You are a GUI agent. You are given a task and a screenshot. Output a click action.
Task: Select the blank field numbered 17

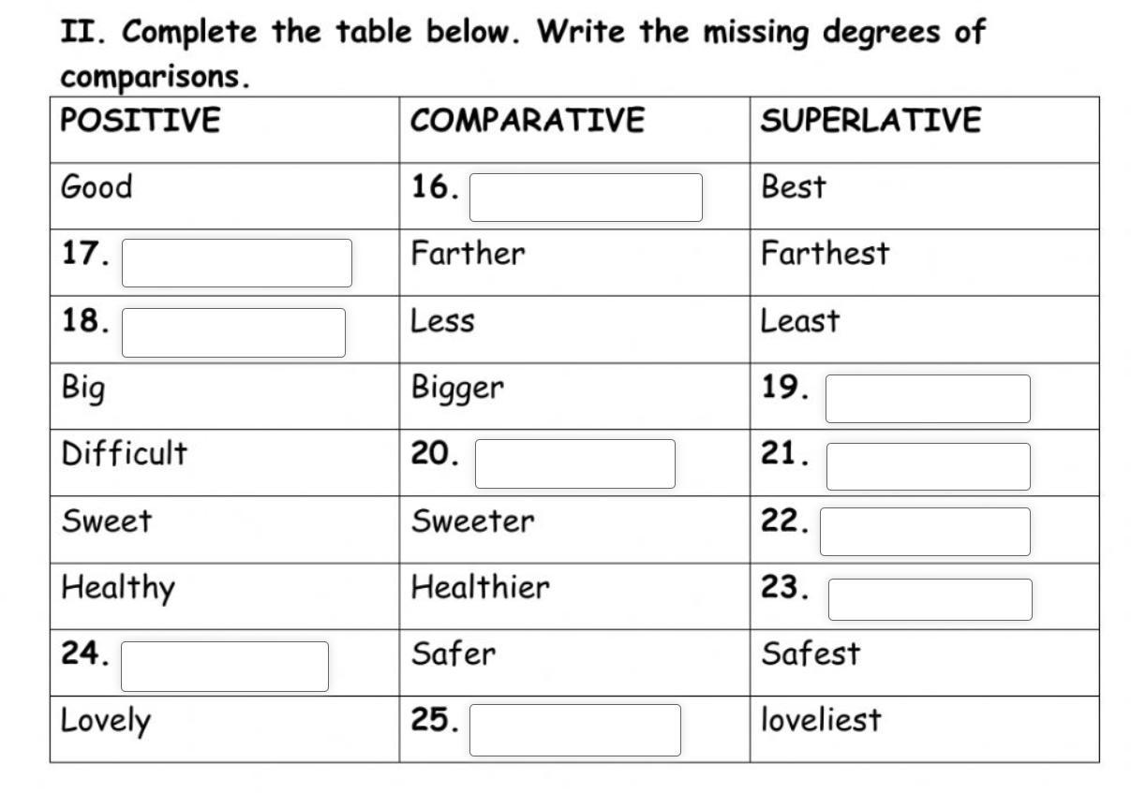tap(237, 263)
